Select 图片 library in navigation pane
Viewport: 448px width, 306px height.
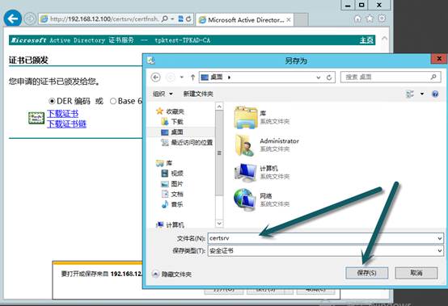pos(172,184)
